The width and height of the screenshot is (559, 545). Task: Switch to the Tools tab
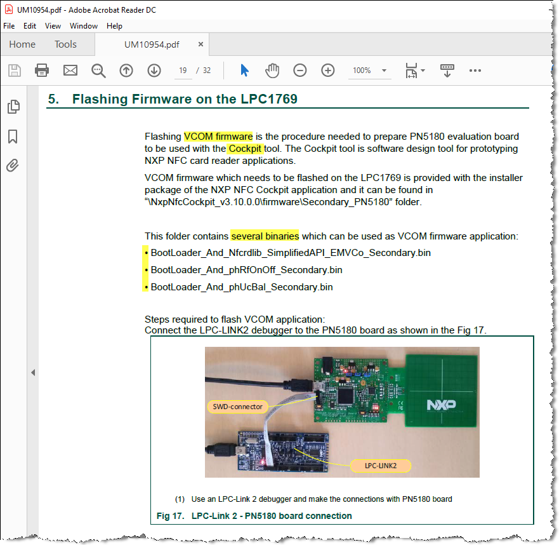pos(65,44)
